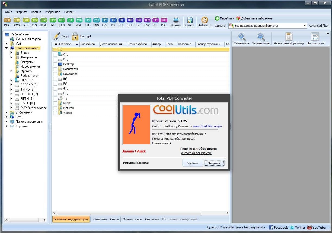Choose JPEG conversion icon
Image resolution: width=332 pixels, height=233 pixels.
[62, 22]
